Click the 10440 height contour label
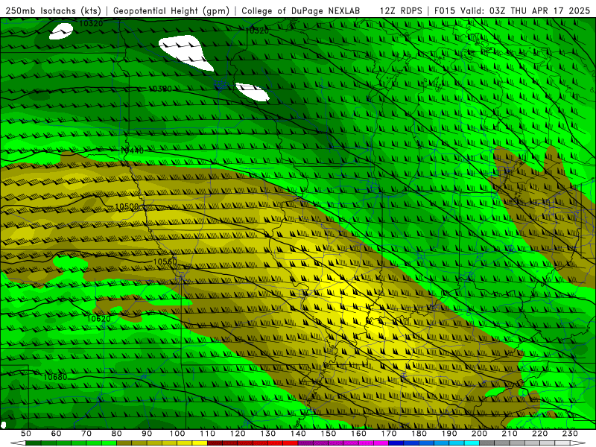596x447 pixels. click(x=133, y=150)
